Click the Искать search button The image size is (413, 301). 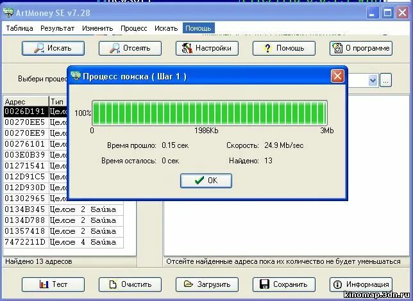(x=53, y=48)
